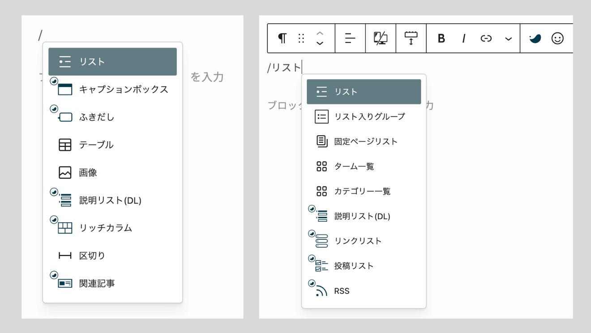Insert a link with the link icon
This screenshot has width=591, height=333.
tap(486, 39)
